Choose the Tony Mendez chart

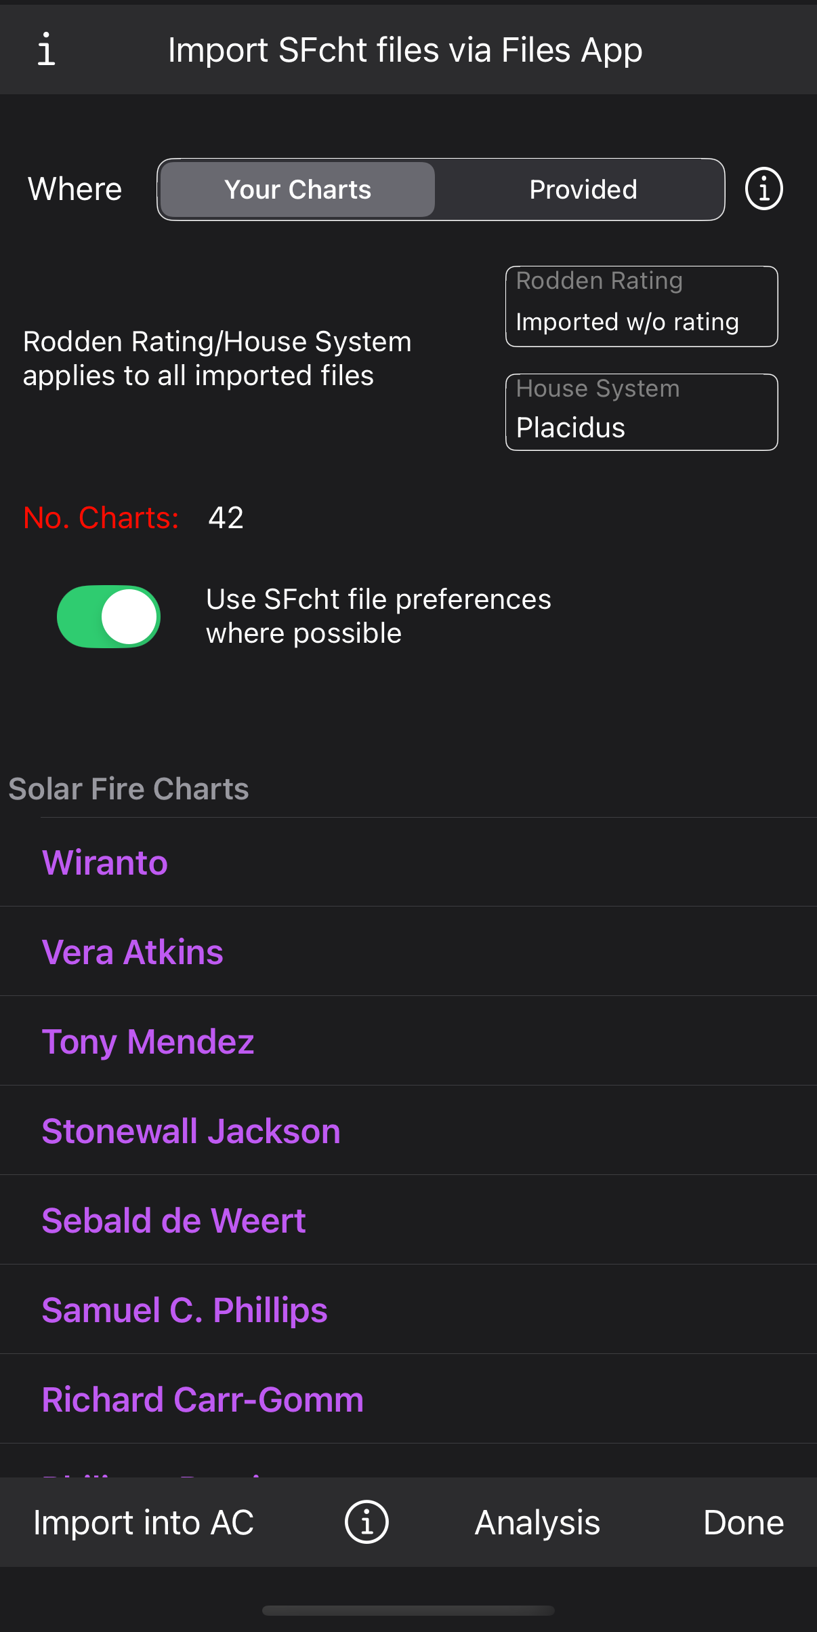tap(148, 1041)
